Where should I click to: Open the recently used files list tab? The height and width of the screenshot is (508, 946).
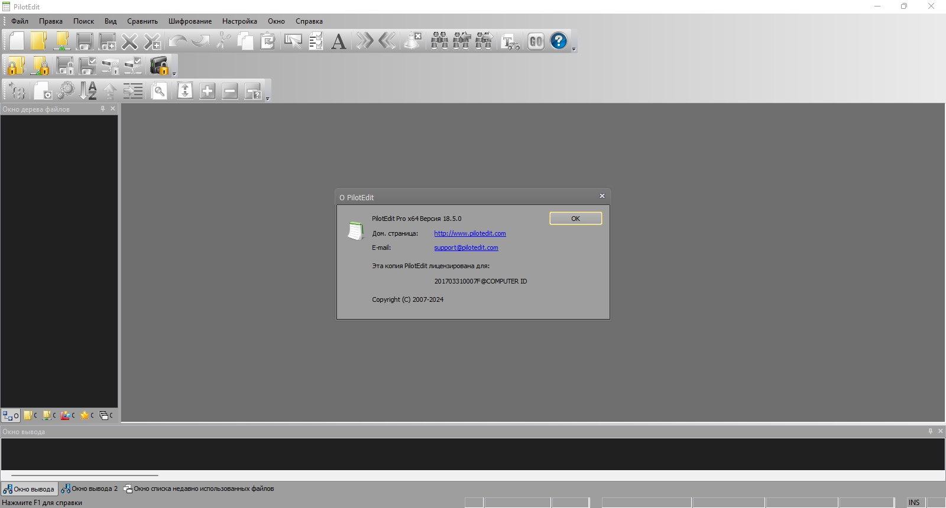(198, 489)
